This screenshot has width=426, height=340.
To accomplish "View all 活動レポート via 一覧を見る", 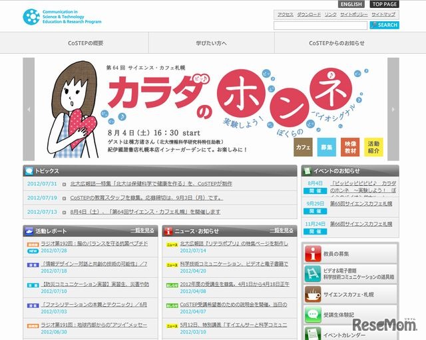I will click(142, 230).
